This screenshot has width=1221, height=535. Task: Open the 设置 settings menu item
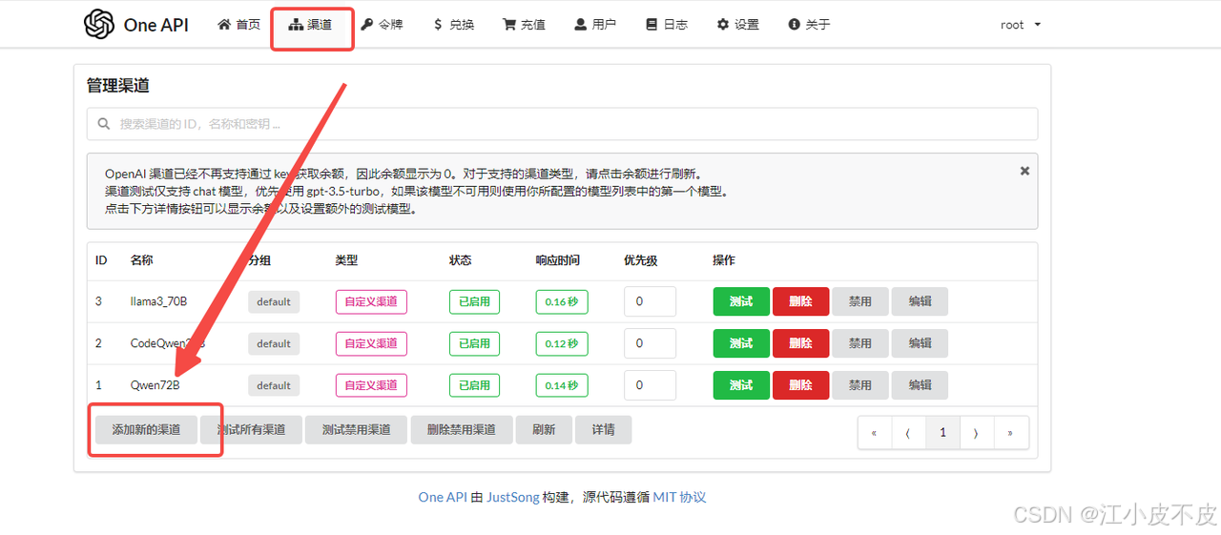click(x=738, y=25)
